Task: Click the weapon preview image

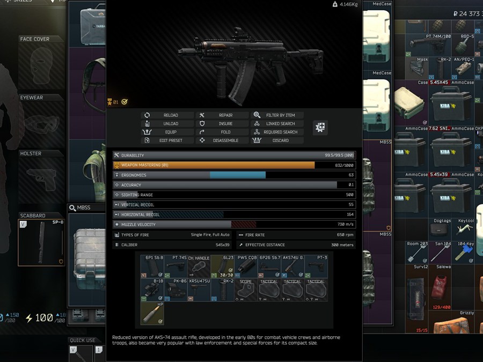Action: point(251,65)
